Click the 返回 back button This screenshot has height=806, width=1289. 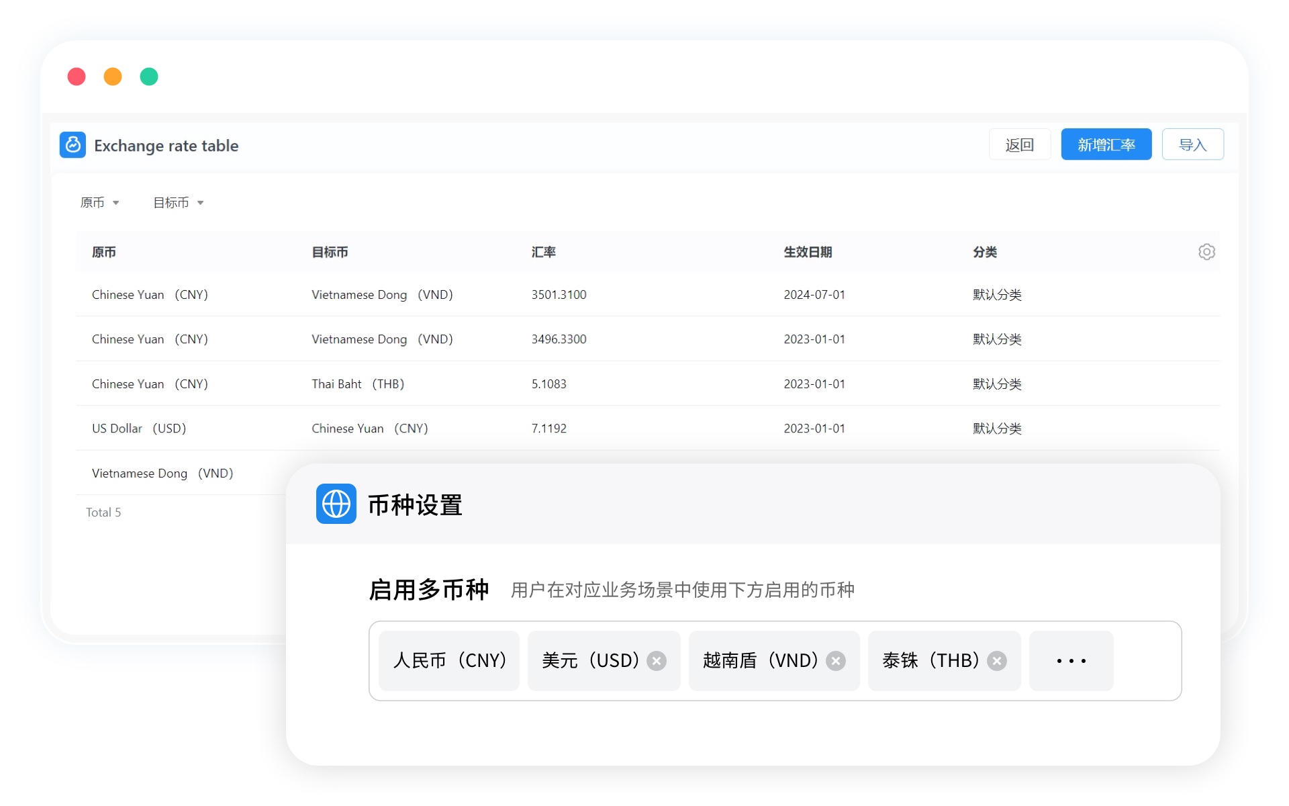(1019, 144)
